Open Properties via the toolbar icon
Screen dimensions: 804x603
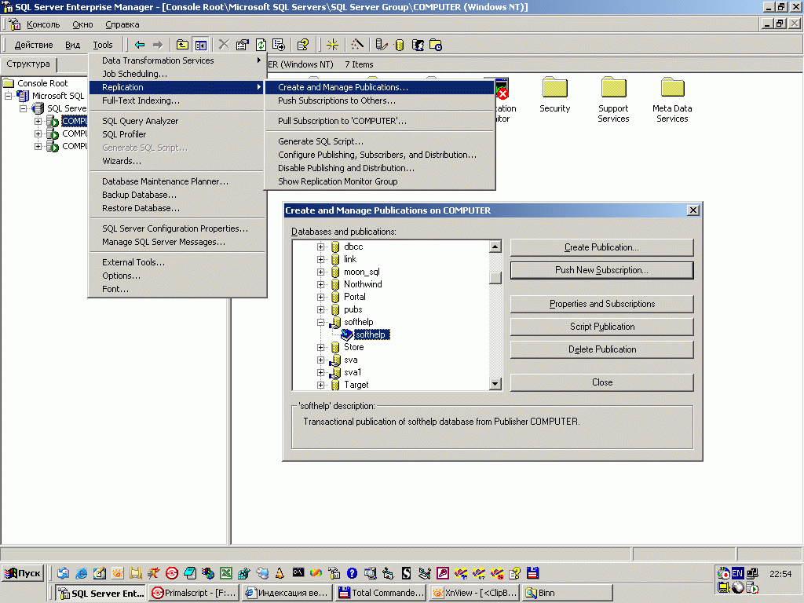(242, 45)
